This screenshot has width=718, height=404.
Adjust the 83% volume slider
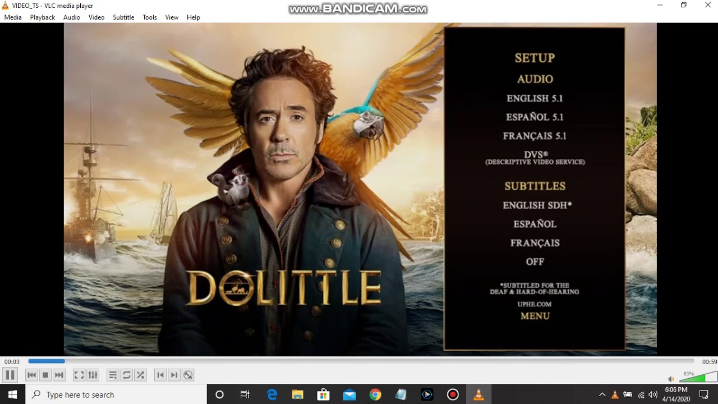click(698, 377)
